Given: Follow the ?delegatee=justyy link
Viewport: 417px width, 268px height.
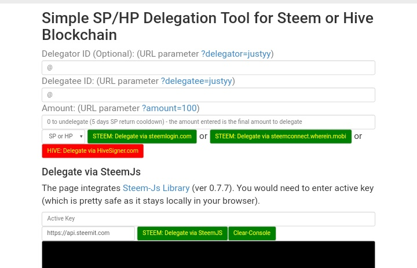Looking at the screenshot, I should 196,81.
